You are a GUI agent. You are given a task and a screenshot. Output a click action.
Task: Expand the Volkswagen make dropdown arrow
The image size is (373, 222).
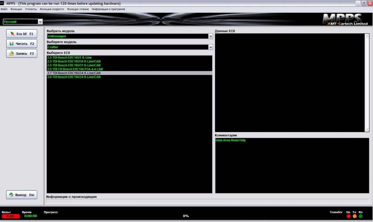pyautogui.click(x=211, y=36)
